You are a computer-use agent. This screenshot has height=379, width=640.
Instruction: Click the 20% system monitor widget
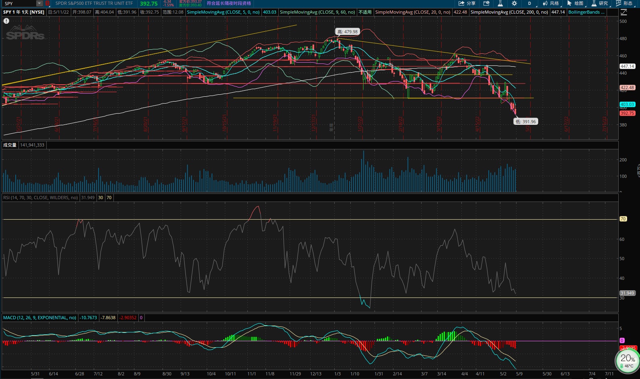[x=628, y=360]
